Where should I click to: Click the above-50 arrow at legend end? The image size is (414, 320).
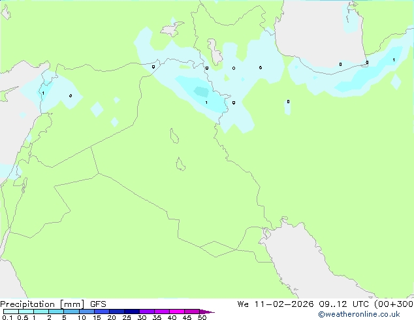207,312
